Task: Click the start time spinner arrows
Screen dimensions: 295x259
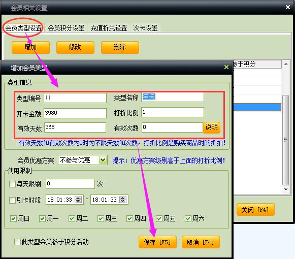Action: [78, 200]
